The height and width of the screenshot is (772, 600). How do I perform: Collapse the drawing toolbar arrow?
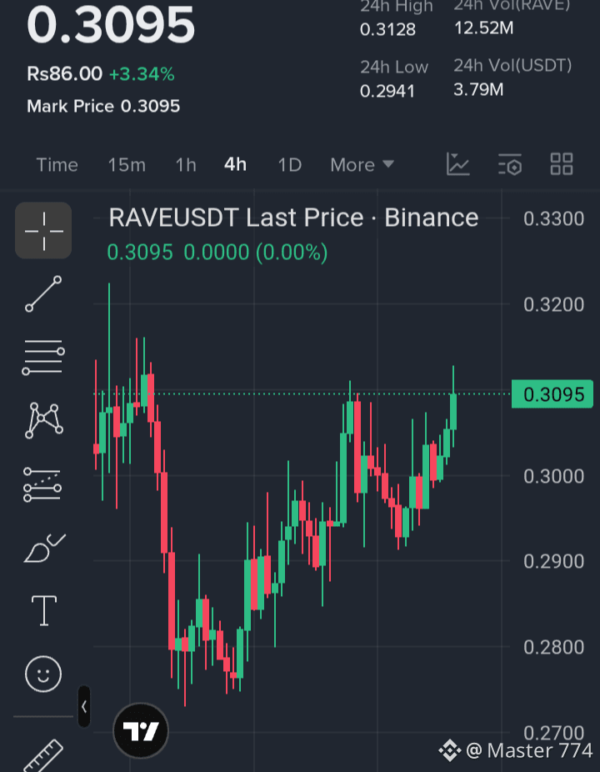[84, 706]
